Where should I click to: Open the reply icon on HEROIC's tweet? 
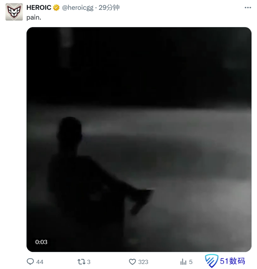click(30, 262)
